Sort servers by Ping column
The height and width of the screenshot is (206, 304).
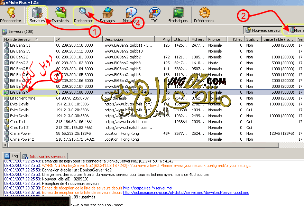[x=166, y=39]
